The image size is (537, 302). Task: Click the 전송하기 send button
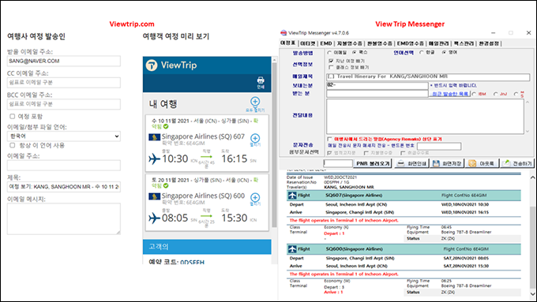(517, 163)
